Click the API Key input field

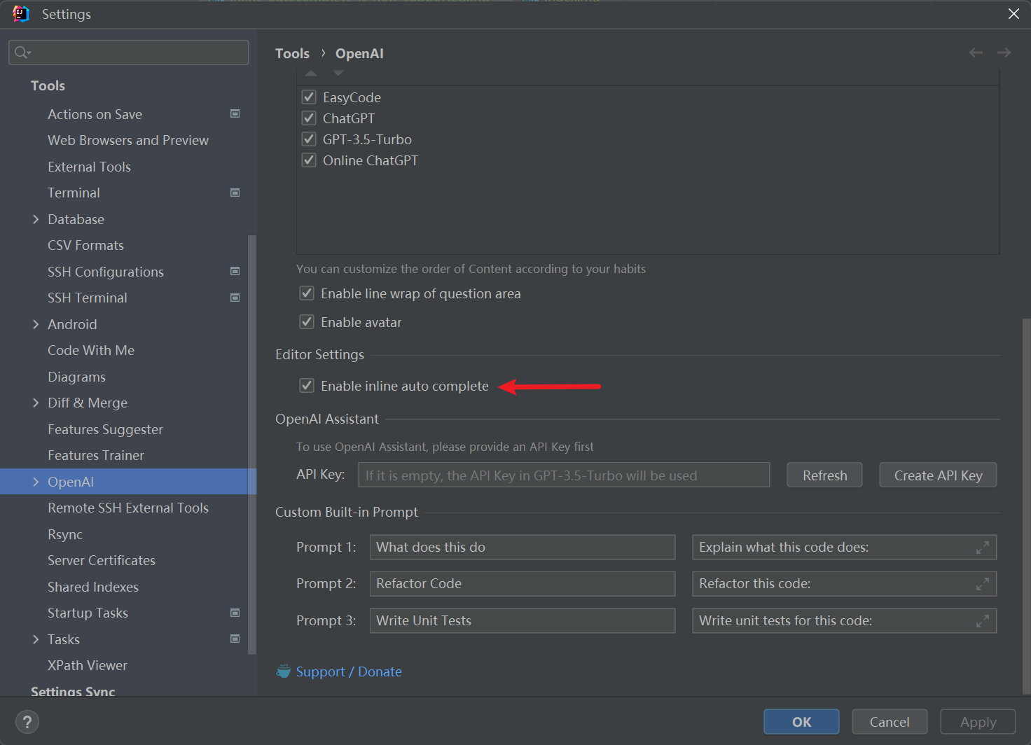(564, 475)
